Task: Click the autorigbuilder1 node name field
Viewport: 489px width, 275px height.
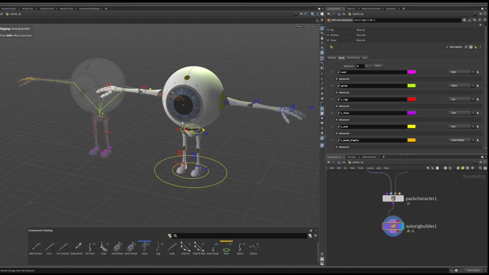Action: pyautogui.click(x=407, y=20)
